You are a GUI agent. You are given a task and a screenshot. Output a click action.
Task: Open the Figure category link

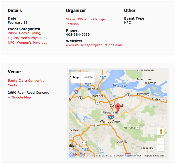[x=13, y=38]
